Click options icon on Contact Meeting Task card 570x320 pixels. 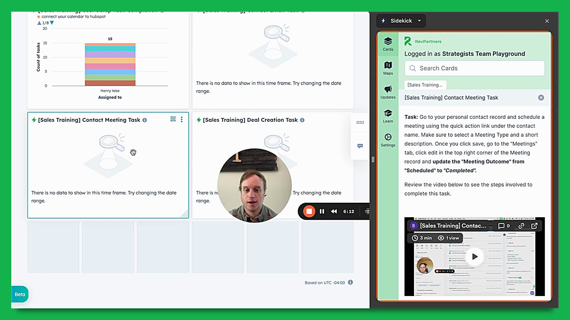coord(181,120)
